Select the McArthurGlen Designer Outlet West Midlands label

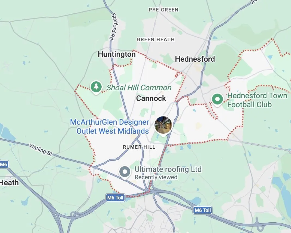click(x=110, y=127)
